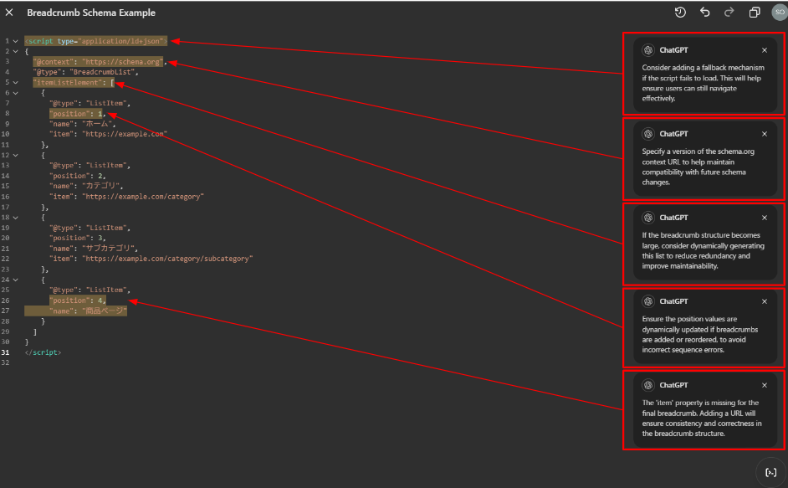This screenshot has height=488, width=788.
Task: Collapse the ListItem block on line 18
Action: pyautogui.click(x=15, y=217)
